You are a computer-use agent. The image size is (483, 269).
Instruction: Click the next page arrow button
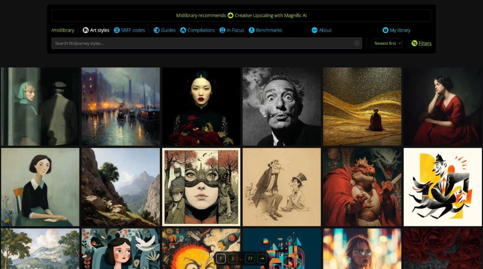(262, 258)
